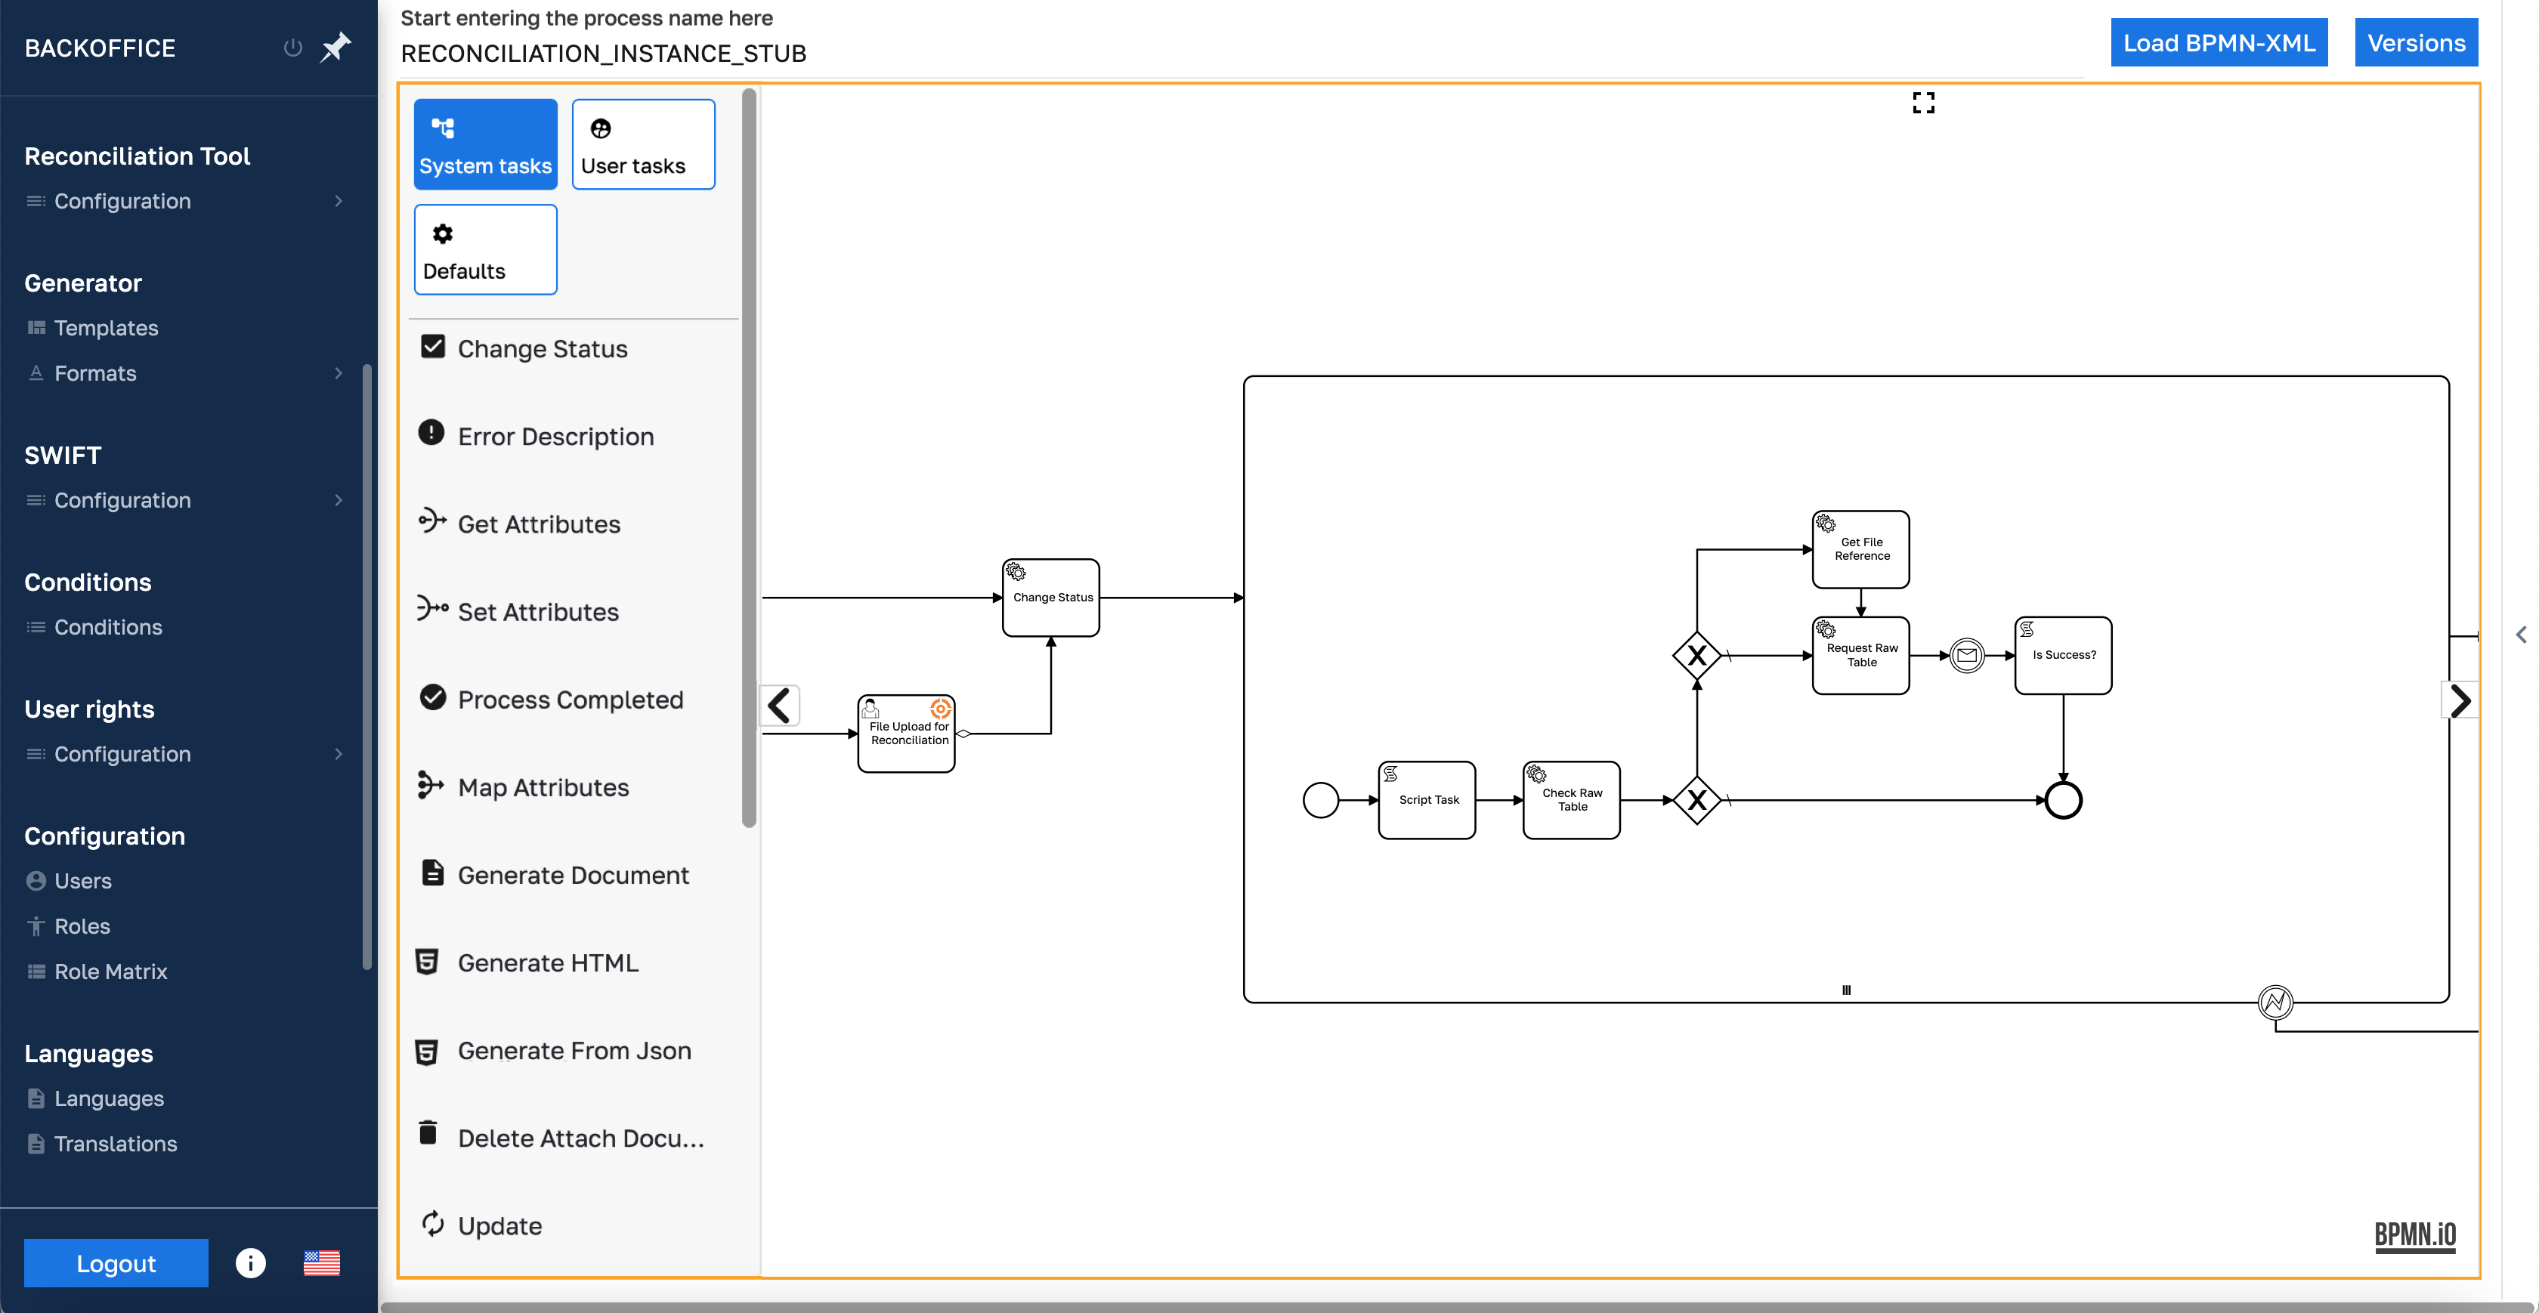
Task: Open the US flag language selector
Action: tap(320, 1262)
